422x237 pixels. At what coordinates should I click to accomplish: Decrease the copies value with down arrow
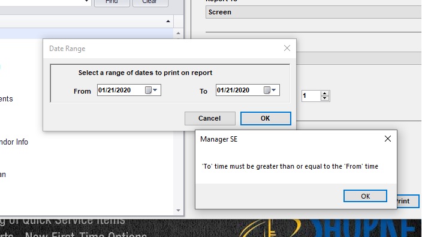pos(324,98)
